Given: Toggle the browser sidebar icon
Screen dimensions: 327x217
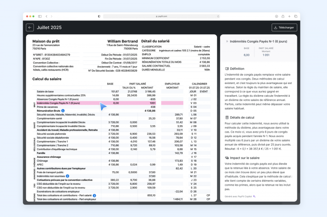Looking at the screenshot, I should [x=40, y=16].
